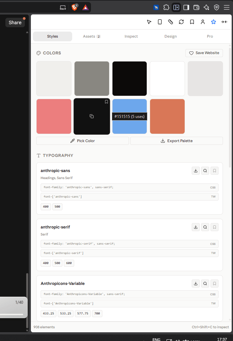
Task: Click the blue star favorite icon
Action: [214, 22]
